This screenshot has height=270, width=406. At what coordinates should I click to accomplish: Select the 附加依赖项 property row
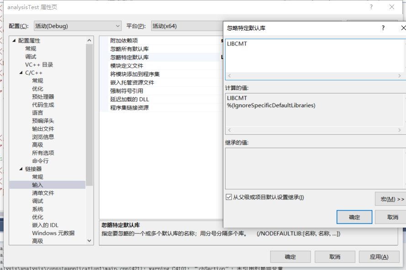click(x=124, y=40)
